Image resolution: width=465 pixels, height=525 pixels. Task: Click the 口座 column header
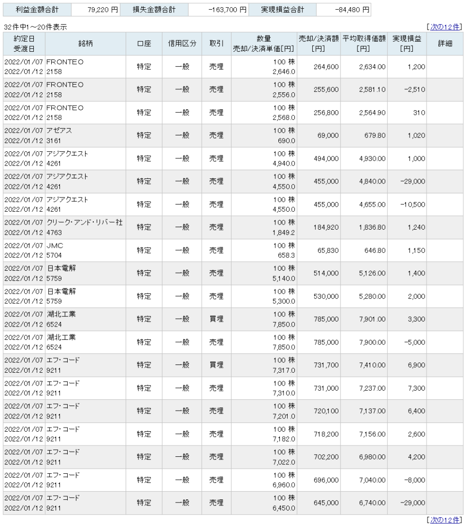tap(144, 44)
